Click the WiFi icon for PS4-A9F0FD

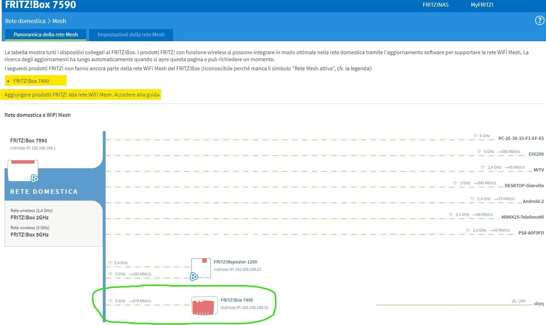(x=468, y=230)
